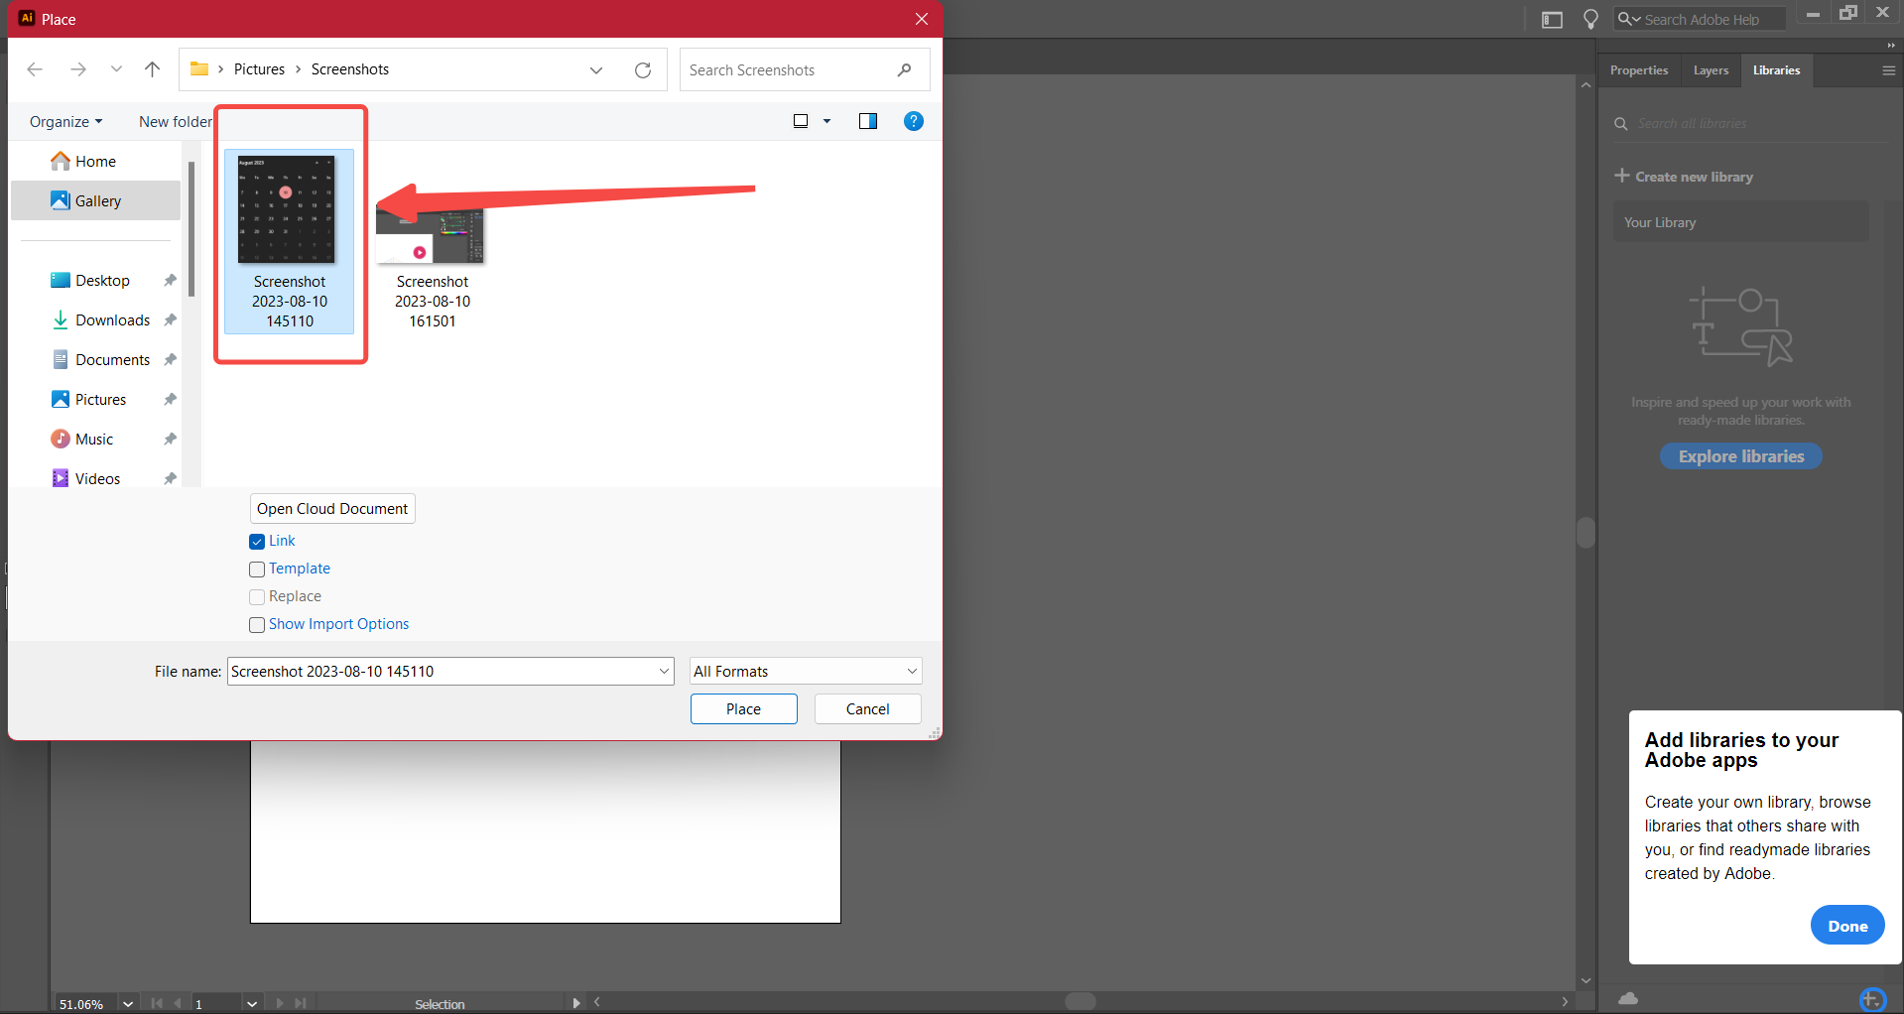Click the Explore libraries button
This screenshot has width=1904, height=1014.
[1741, 456]
